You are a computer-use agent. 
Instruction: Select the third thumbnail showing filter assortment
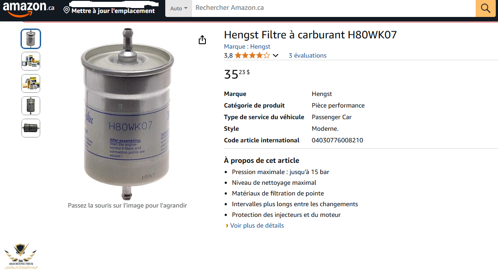tap(31, 83)
